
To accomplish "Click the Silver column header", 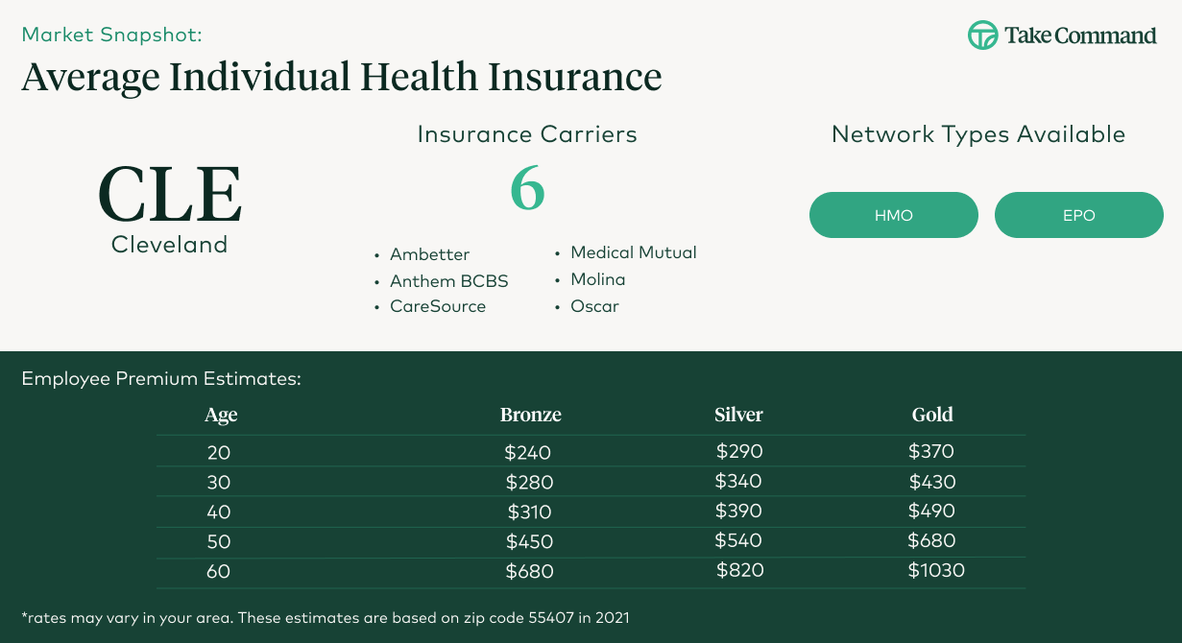I will (x=738, y=415).
